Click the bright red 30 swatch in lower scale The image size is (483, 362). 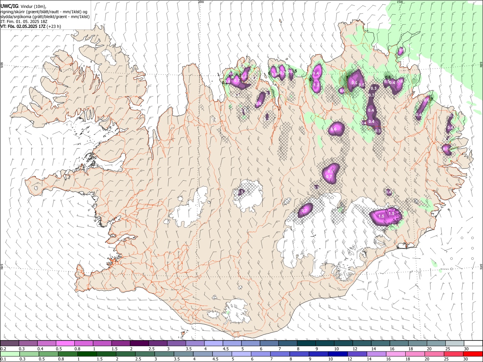pyautogui.click(x=473, y=354)
